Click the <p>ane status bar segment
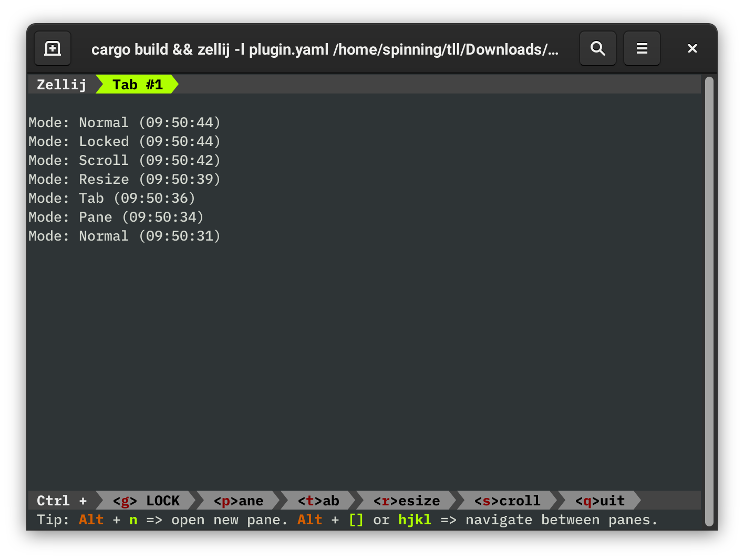 tap(239, 501)
